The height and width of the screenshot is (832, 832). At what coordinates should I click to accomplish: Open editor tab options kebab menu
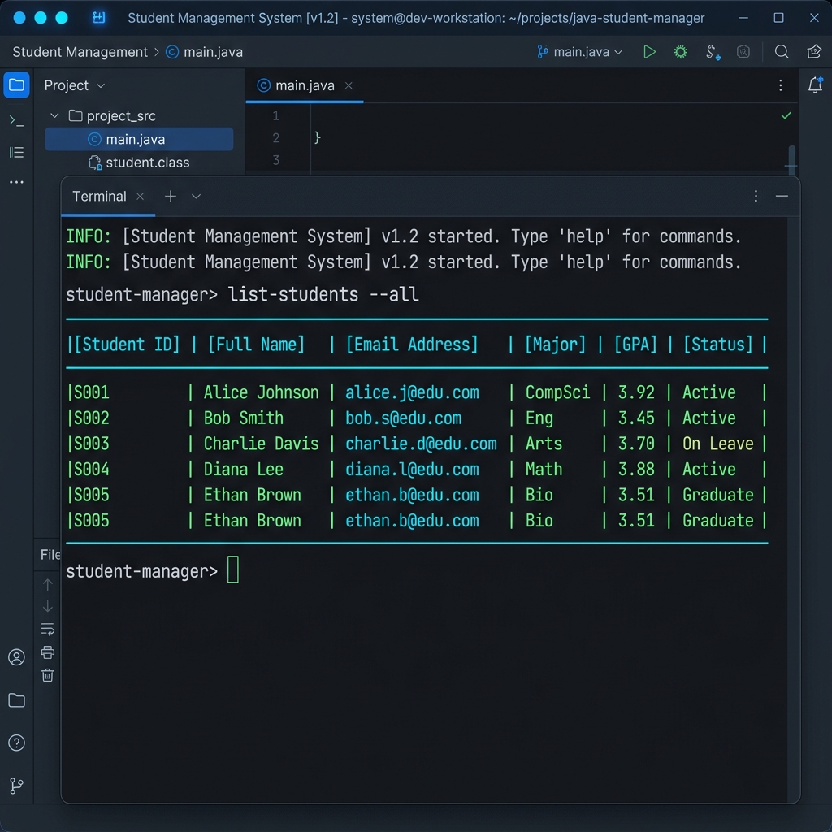coord(781,85)
